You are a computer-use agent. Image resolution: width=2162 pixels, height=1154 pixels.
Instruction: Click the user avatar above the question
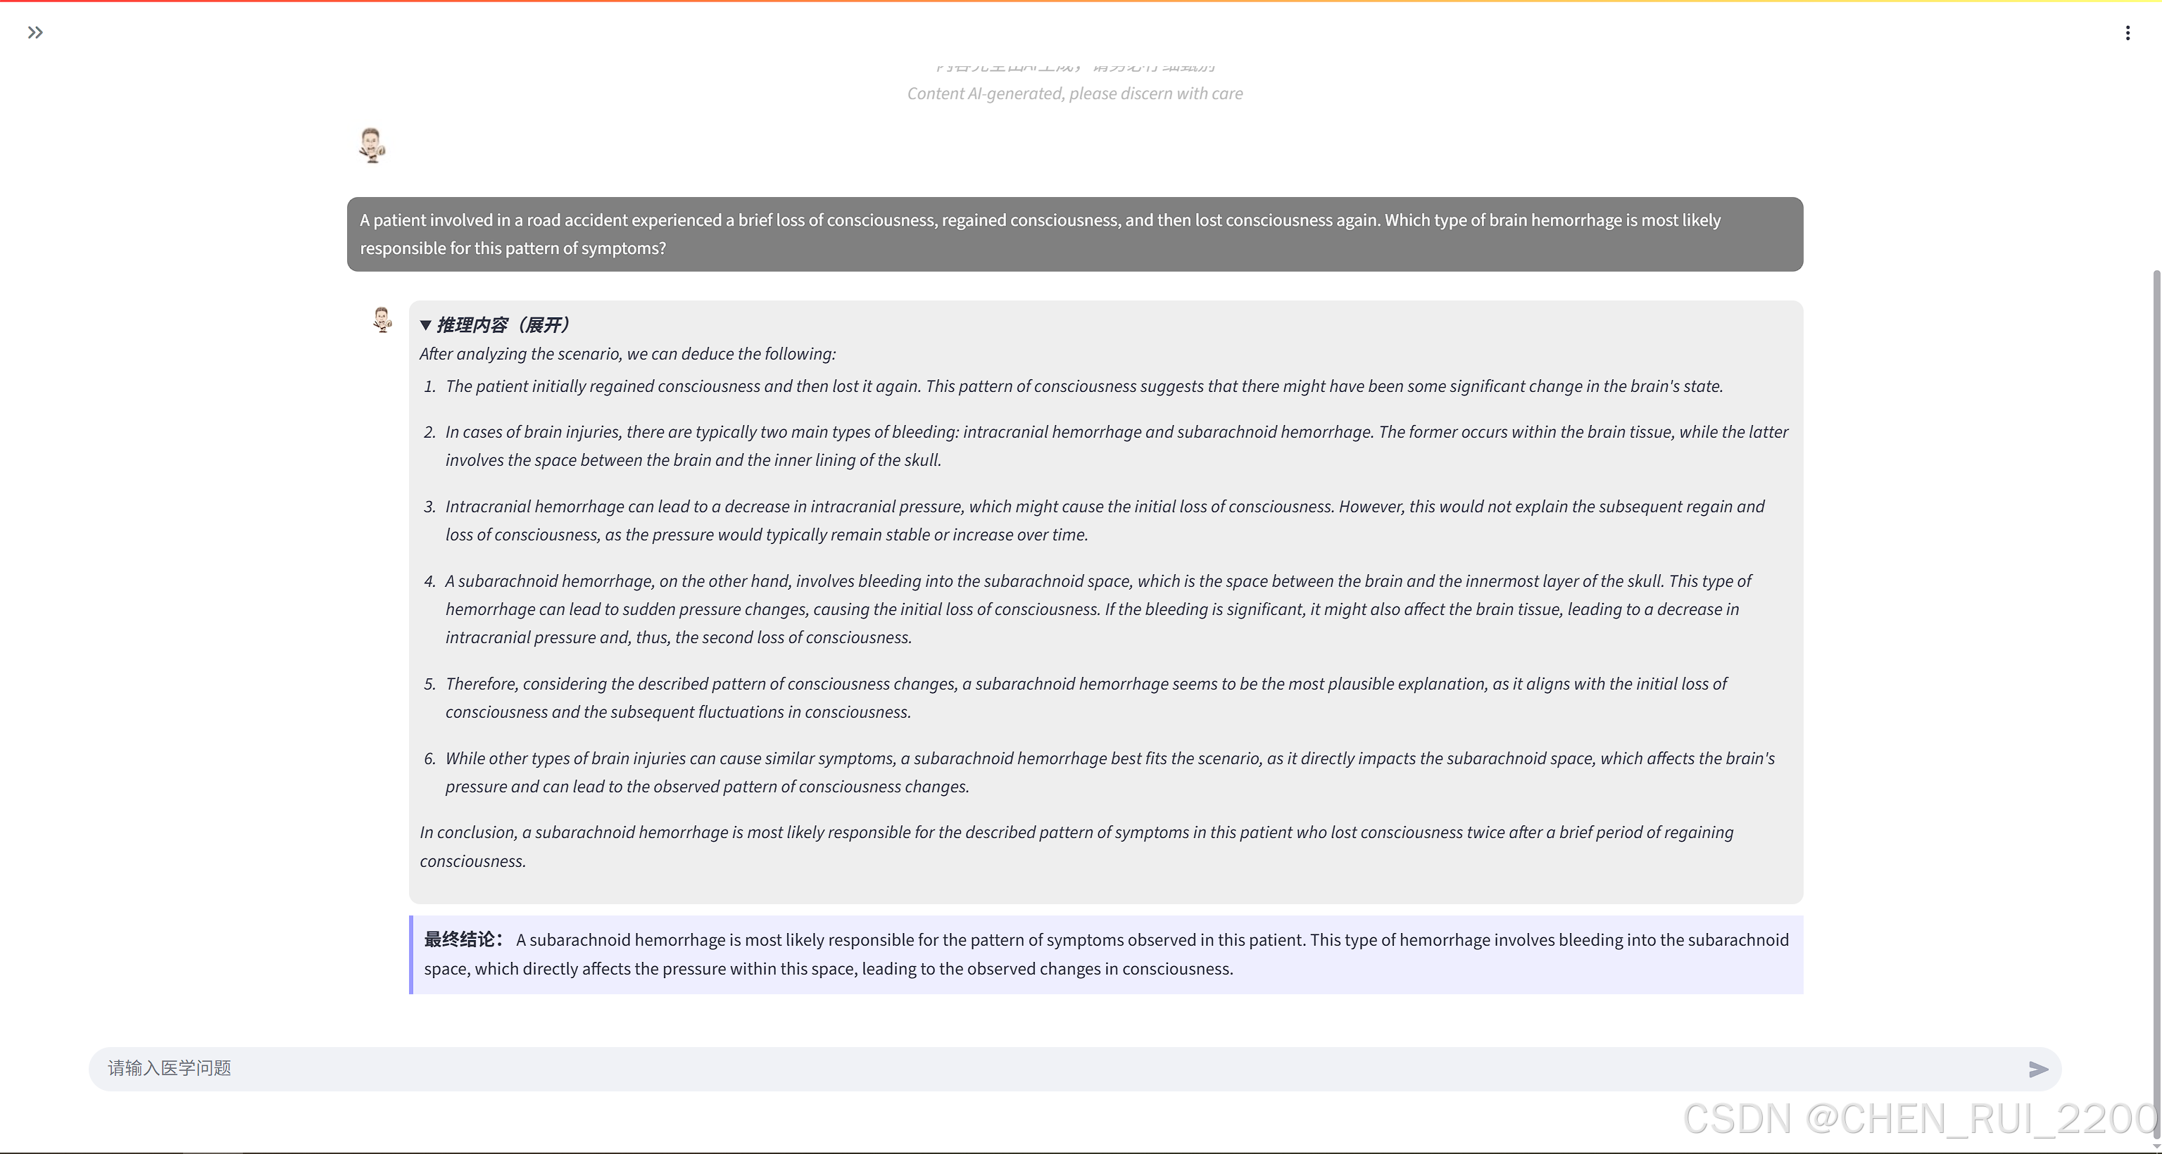[x=372, y=145]
